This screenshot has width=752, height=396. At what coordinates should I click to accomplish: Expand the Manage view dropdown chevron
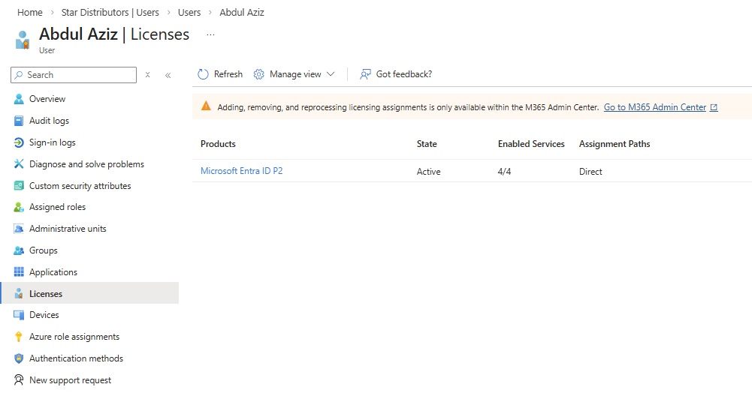[x=331, y=74]
